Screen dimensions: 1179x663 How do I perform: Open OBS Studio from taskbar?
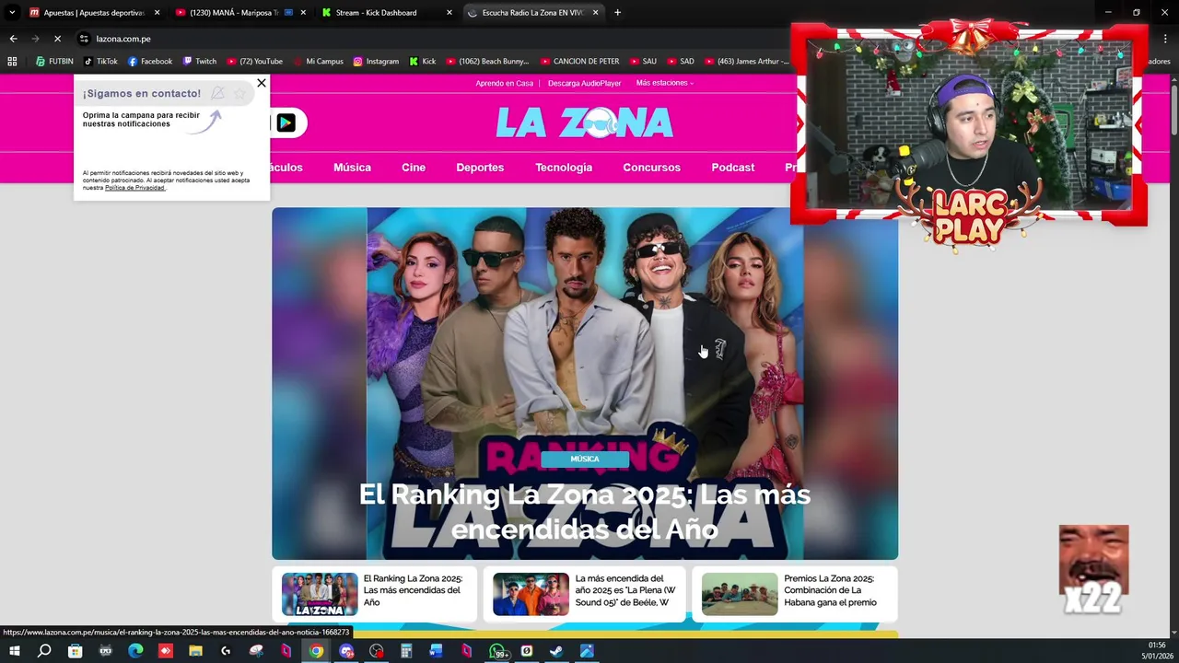point(376,651)
